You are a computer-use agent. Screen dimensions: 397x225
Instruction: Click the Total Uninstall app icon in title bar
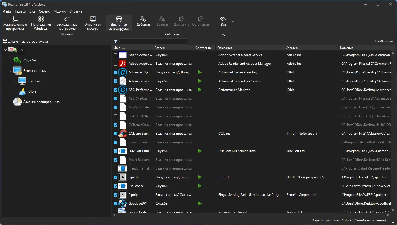pyautogui.click(x=4, y=4)
